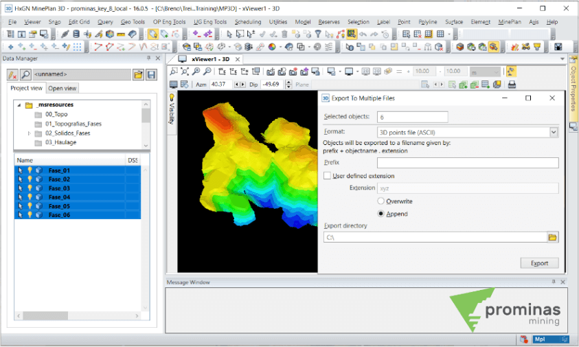Click the layered block model icon
Screen dimensions: 579x347
pos(459,47)
